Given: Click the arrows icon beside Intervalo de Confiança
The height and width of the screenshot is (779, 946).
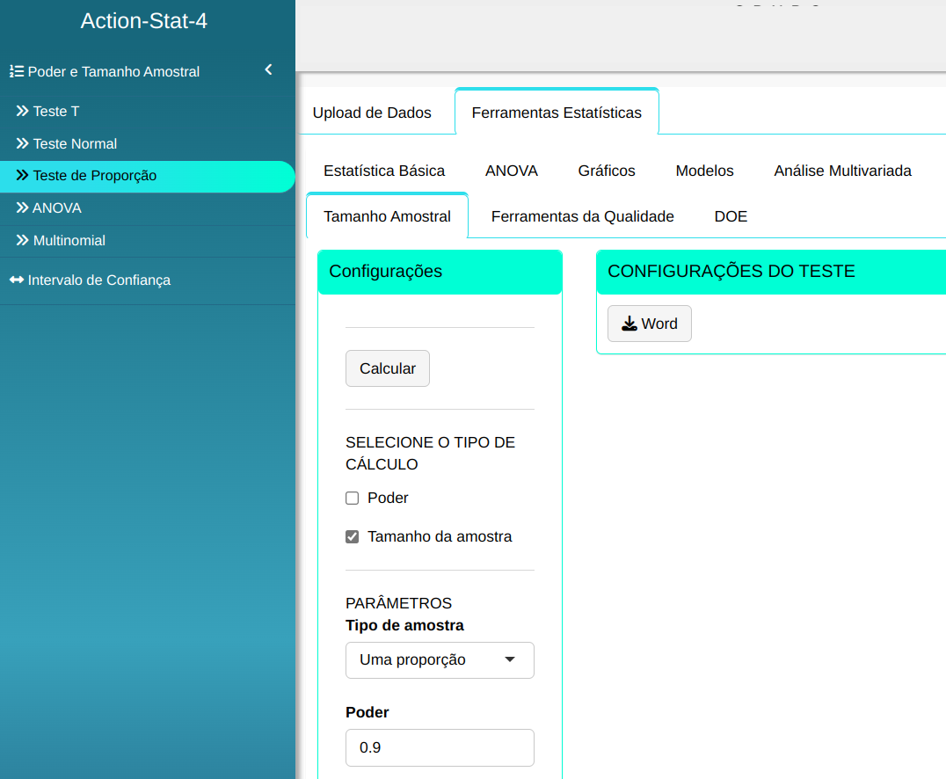Looking at the screenshot, I should pyautogui.click(x=17, y=280).
